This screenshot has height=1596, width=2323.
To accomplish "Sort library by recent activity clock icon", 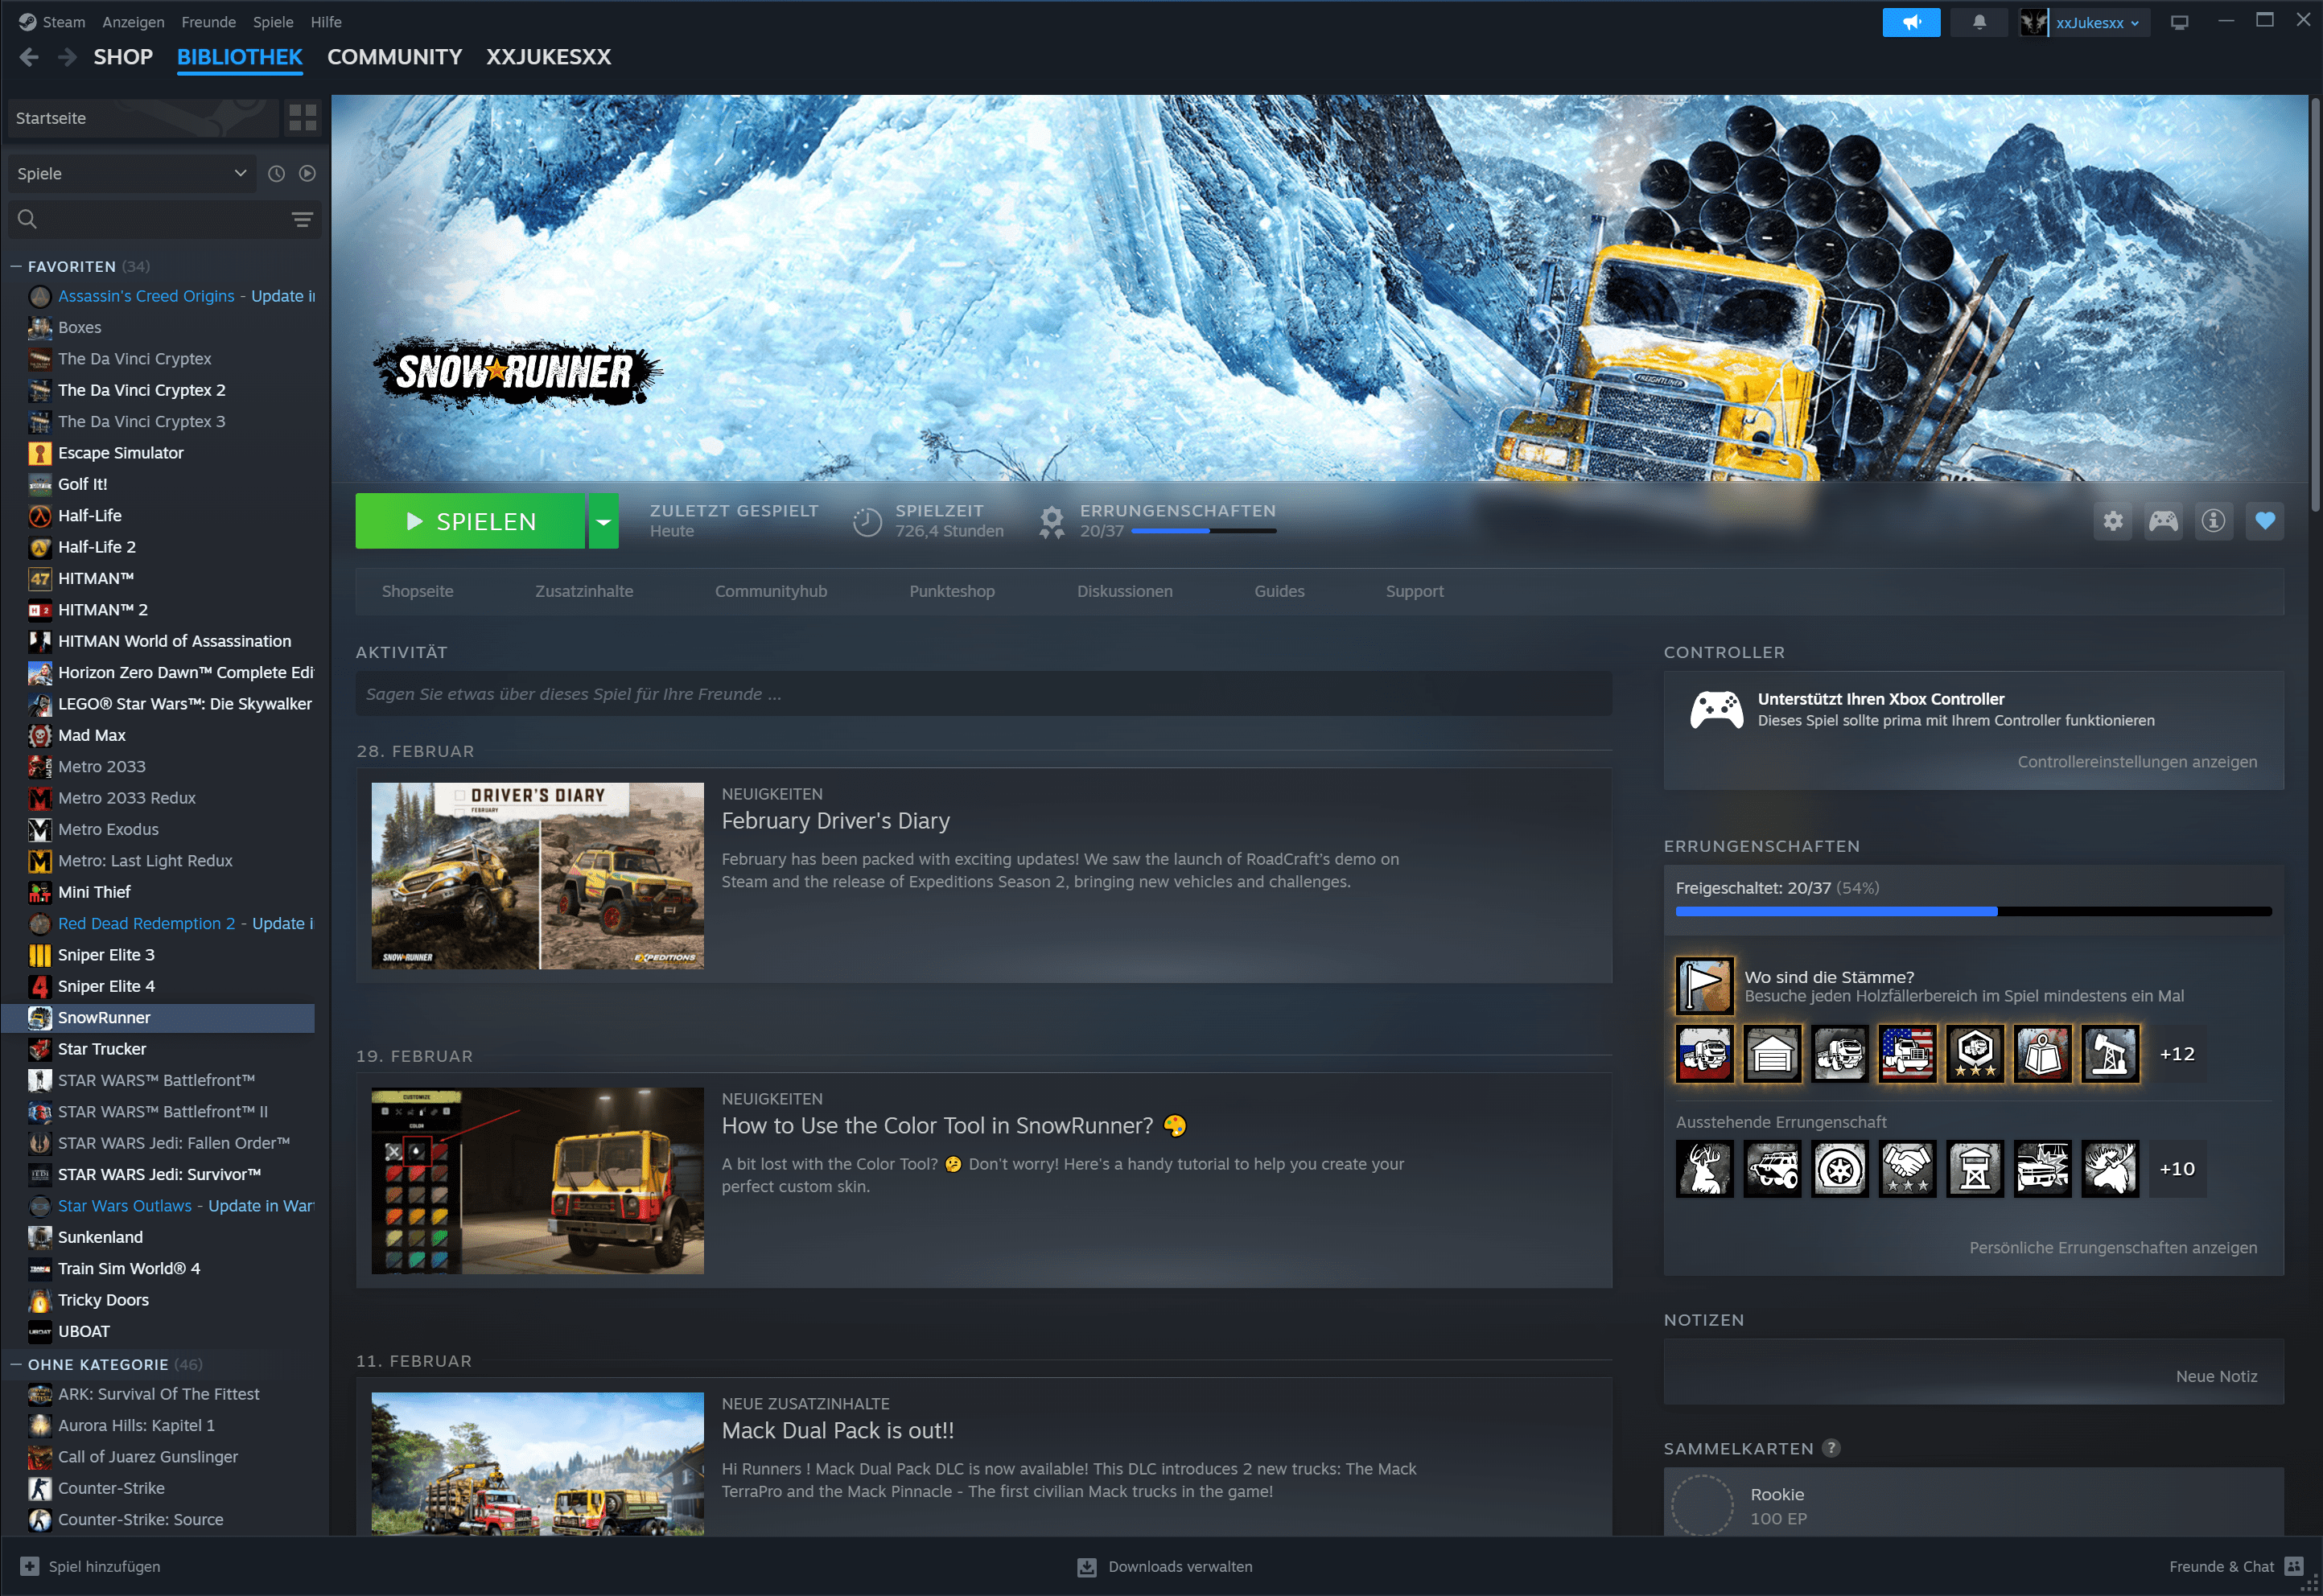I will [x=276, y=173].
